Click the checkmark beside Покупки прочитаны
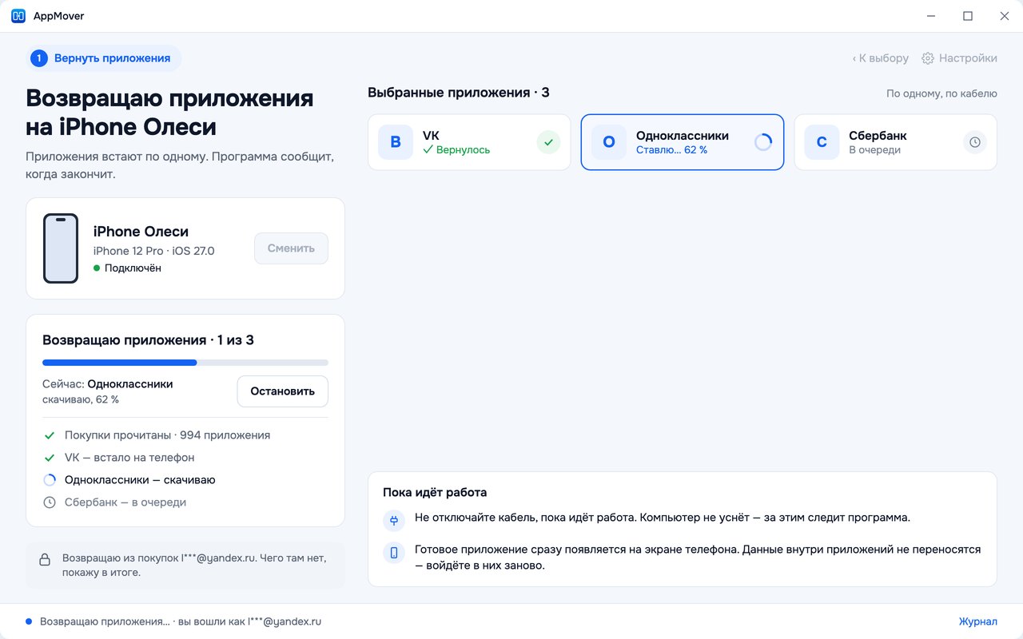 click(x=50, y=435)
